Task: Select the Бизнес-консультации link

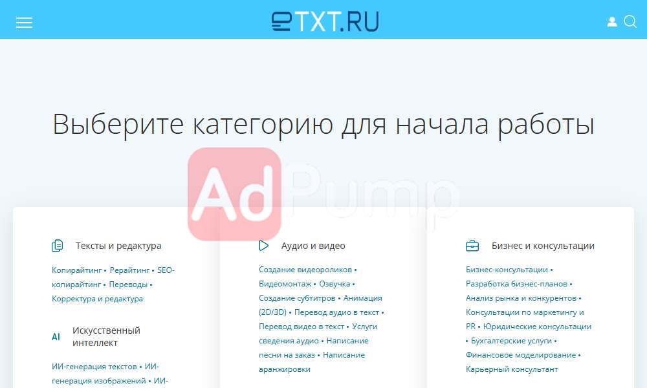Action: [x=507, y=270]
